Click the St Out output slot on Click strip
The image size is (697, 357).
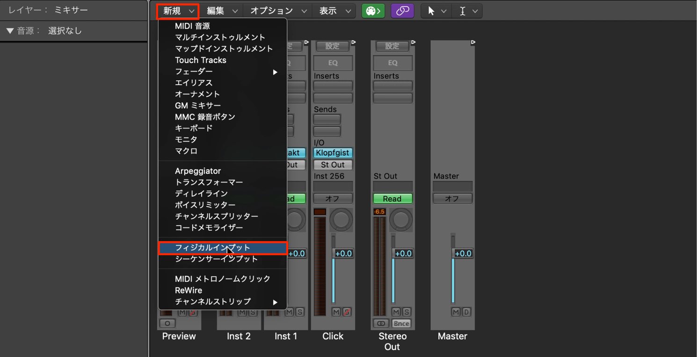333,165
